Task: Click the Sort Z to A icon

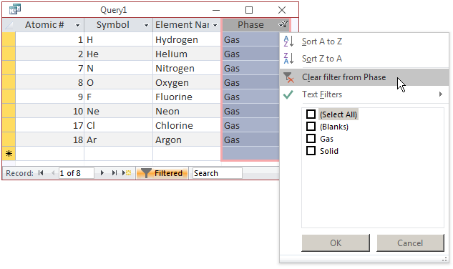Action: pyautogui.click(x=288, y=59)
